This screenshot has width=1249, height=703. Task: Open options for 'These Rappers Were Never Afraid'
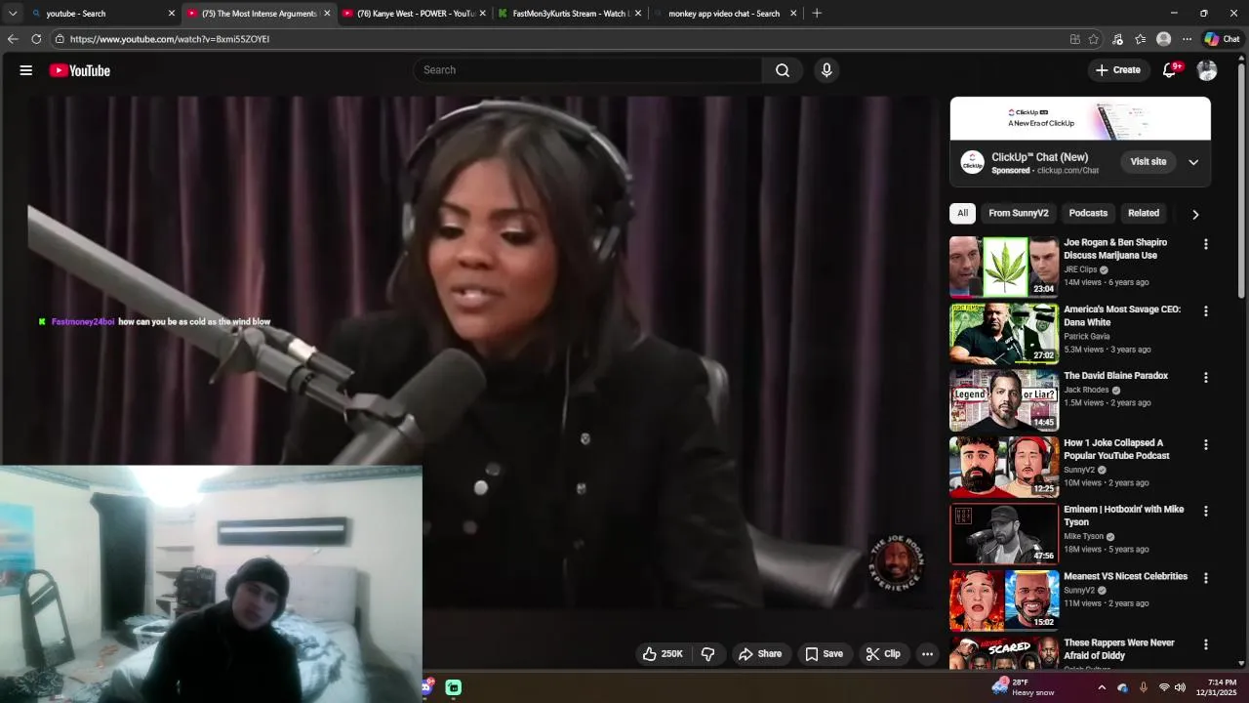(1206, 645)
